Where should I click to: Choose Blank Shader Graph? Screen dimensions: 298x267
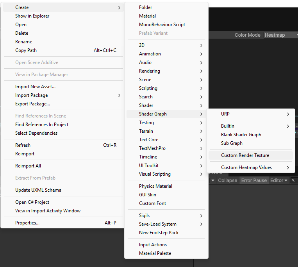point(241,135)
